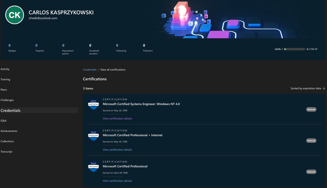Click the Microsoft Certified Professional badge icon

tap(94, 166)
